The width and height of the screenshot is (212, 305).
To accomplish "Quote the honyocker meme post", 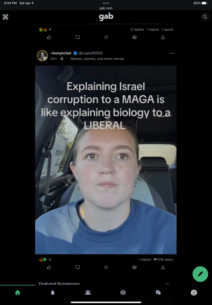I will (x=134, y=267).
